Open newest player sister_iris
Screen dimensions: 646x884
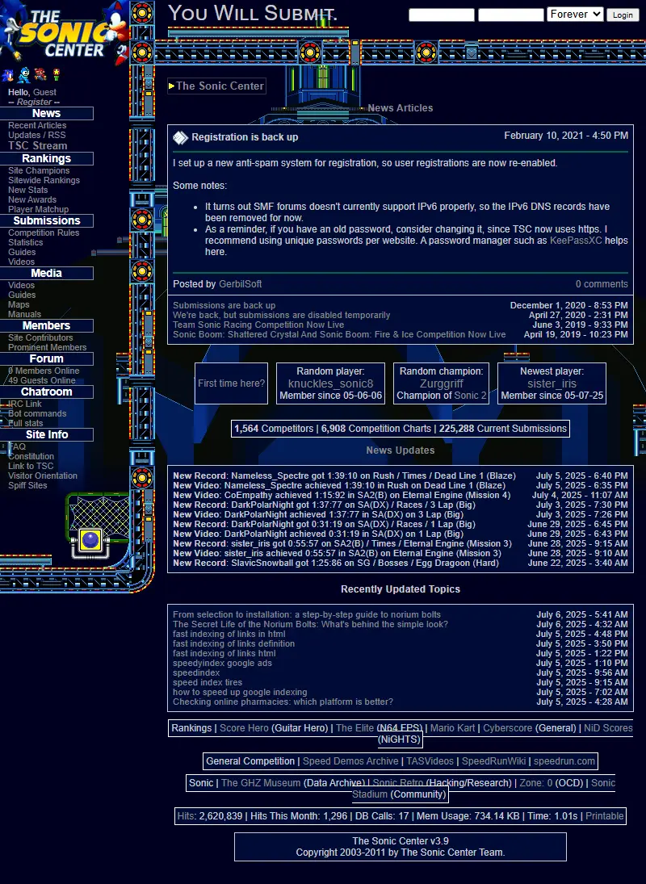tap(552, 383)
